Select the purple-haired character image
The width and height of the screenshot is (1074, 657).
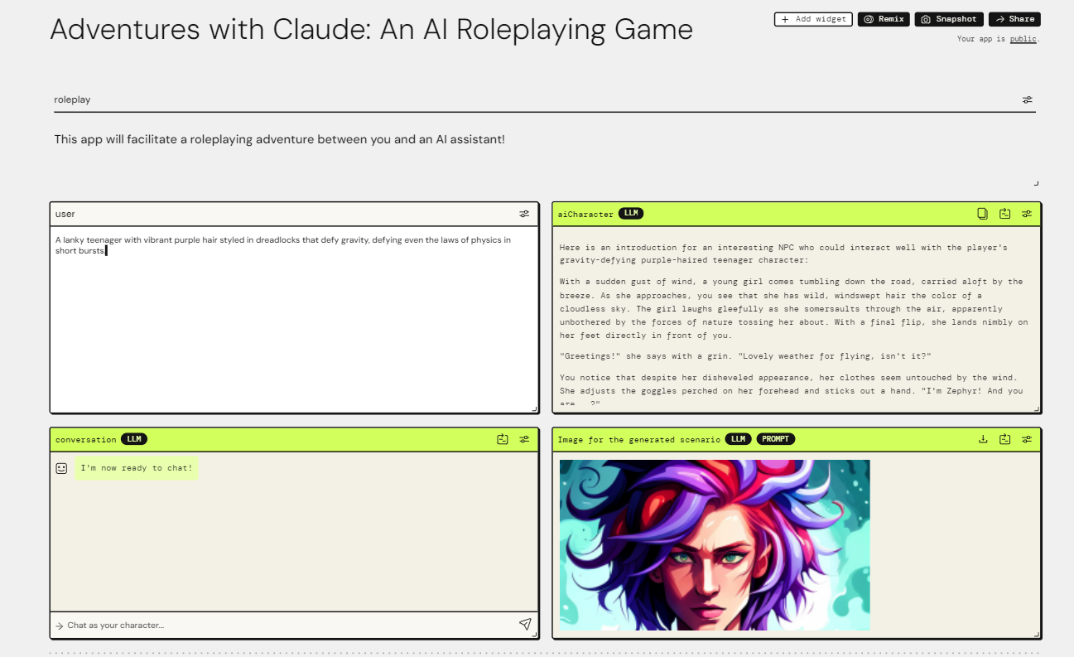coord(714,544)
